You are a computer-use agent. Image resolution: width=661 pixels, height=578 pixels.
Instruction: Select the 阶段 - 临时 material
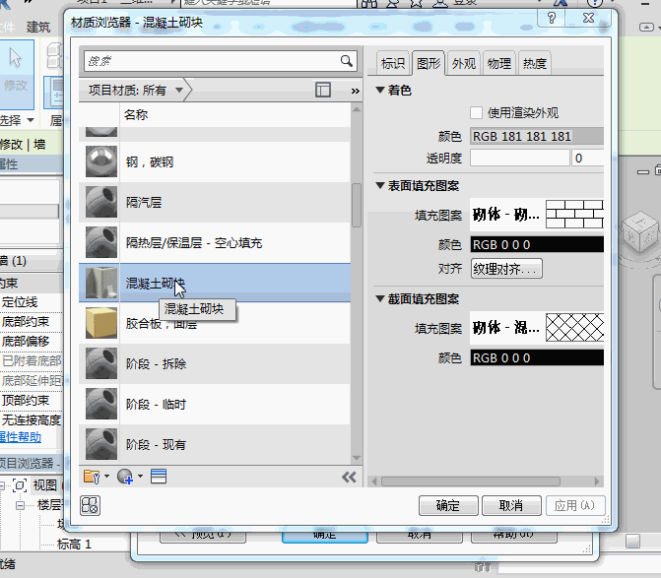coord(215,404)
